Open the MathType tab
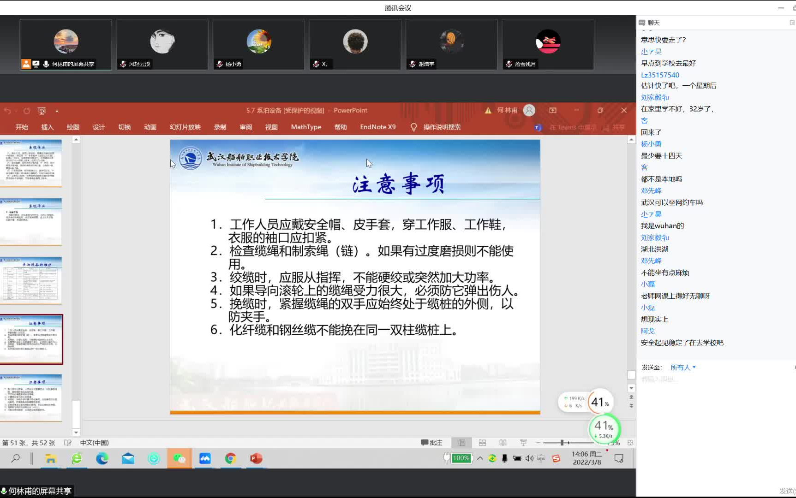The height and width of the screenshot is (498, 796). click(x=306, y=127)
